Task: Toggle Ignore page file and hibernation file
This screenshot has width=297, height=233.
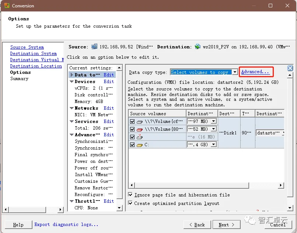Action: tap(130, 195)
